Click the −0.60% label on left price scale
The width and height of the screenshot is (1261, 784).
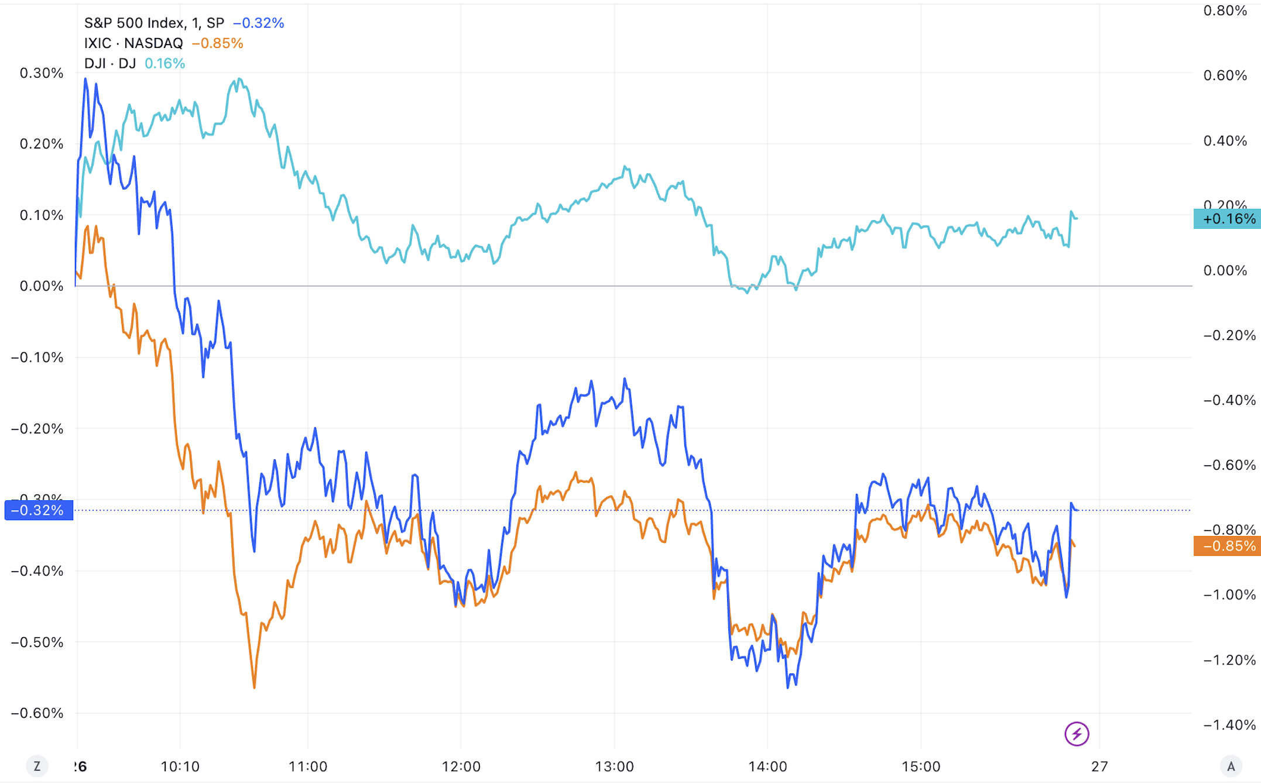pos(37,713)
